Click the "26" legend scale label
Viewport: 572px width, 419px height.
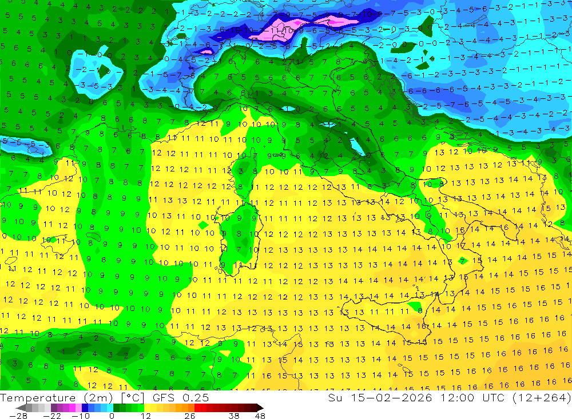(190, 416)
